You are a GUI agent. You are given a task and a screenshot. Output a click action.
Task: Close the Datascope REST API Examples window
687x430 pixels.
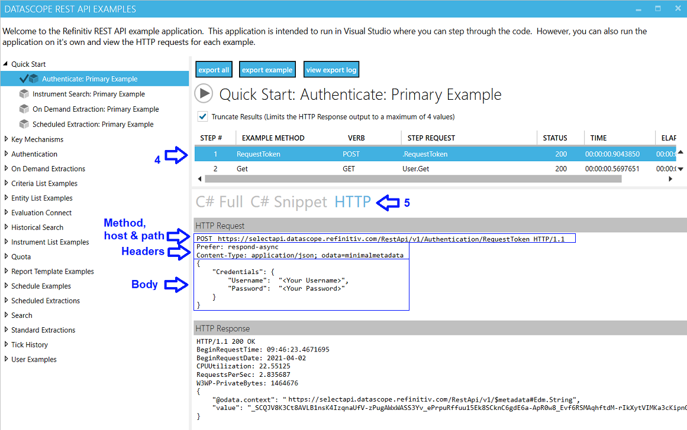pyautogui.click(x=678, y=9)
